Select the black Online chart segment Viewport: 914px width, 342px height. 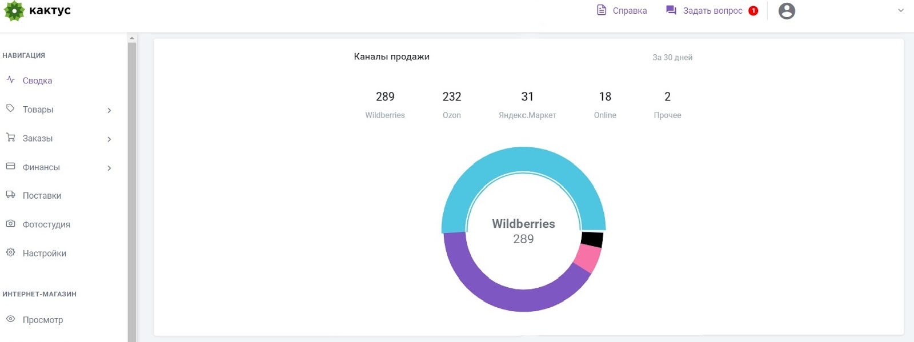click(x=592, y=239)
